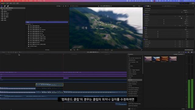
Task: Select the Blurs transitions category
Action: [x=129, y=68]
